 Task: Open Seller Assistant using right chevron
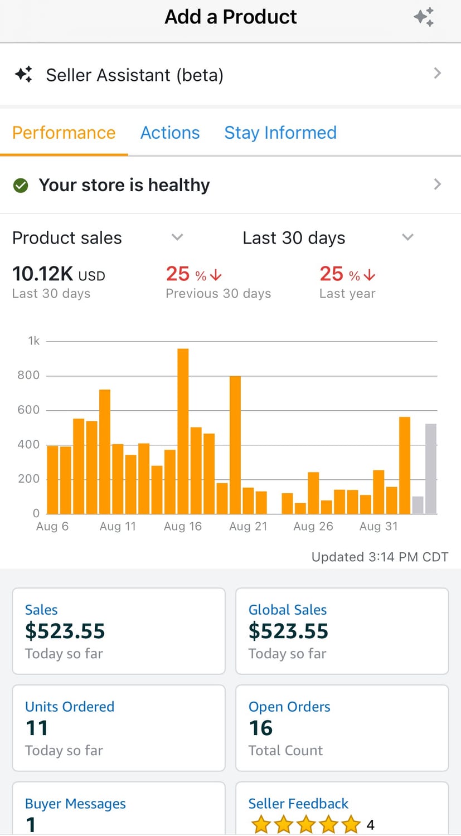click(438, 74)
